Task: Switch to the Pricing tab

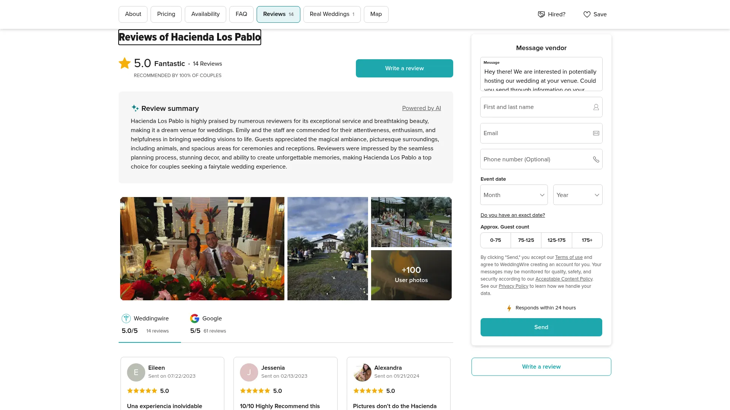Action: tap(166, 14)
